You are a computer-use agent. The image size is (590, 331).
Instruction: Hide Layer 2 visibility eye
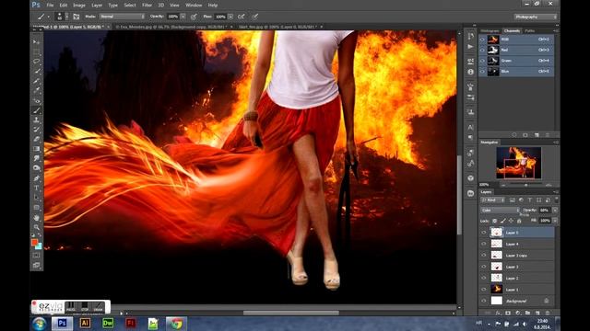483,278
